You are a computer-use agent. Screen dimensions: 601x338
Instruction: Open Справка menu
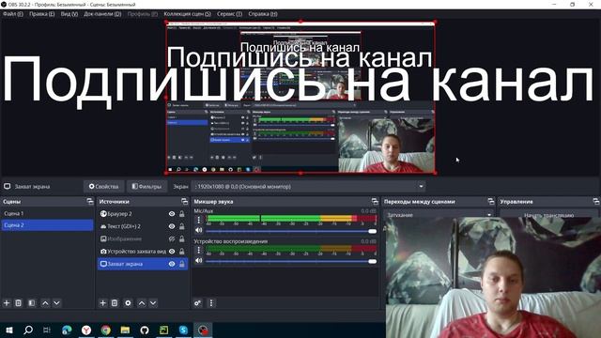click(x=263, y=14)
